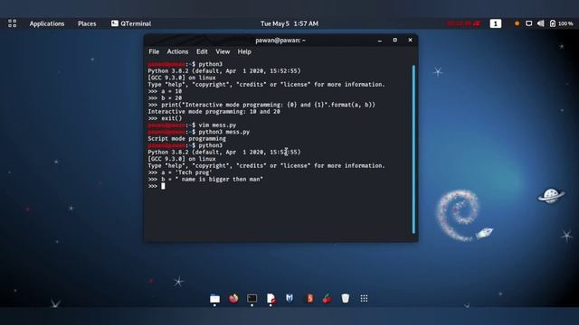Close the QTerminal window
The width and height of the screenshot is (579, 325).
(410, 40)
